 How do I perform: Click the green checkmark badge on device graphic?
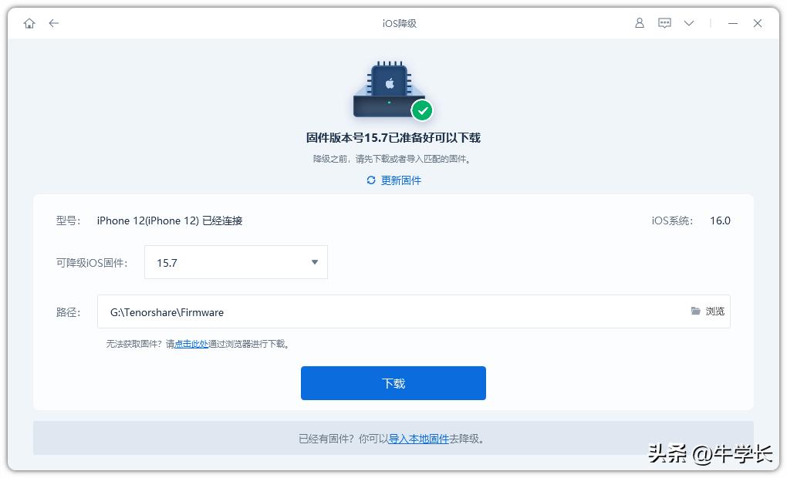click(x=422, y=111)
